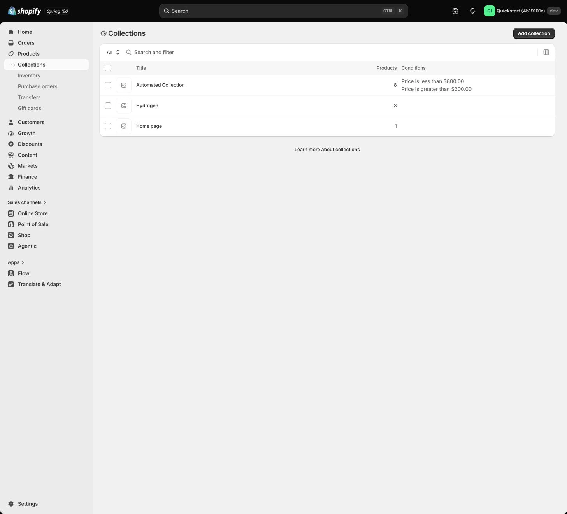567x514 pixels.
Task: Click the CTRL K shortcut hint
Action: 393,11
